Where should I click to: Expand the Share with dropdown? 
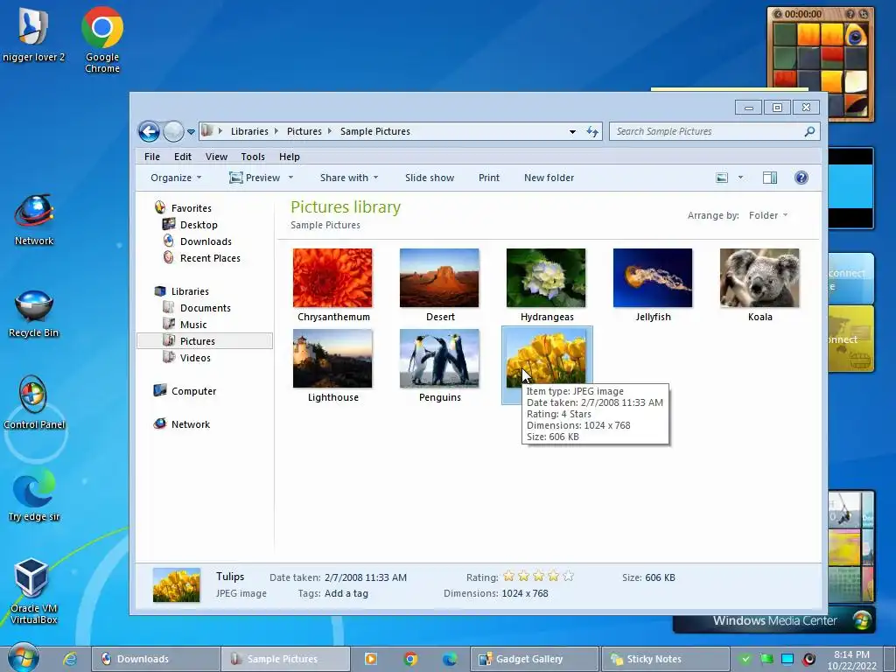(349, 178)
